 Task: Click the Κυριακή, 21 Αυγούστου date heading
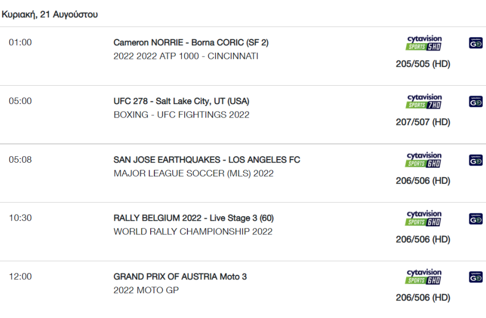tap(50, 15)
